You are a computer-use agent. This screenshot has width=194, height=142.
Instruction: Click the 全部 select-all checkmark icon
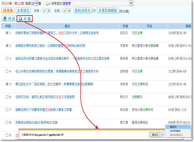point(65,11)
